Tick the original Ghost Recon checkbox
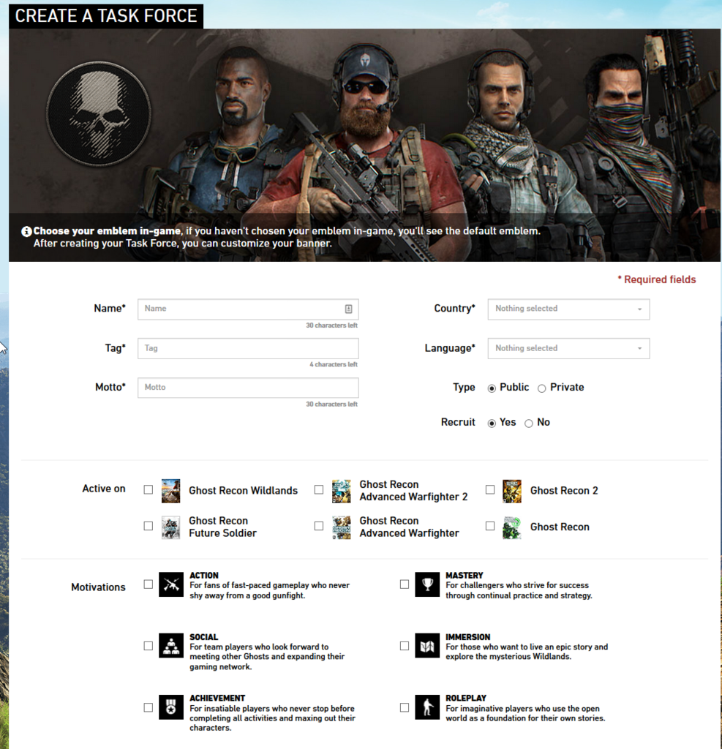 click(490, 526)
